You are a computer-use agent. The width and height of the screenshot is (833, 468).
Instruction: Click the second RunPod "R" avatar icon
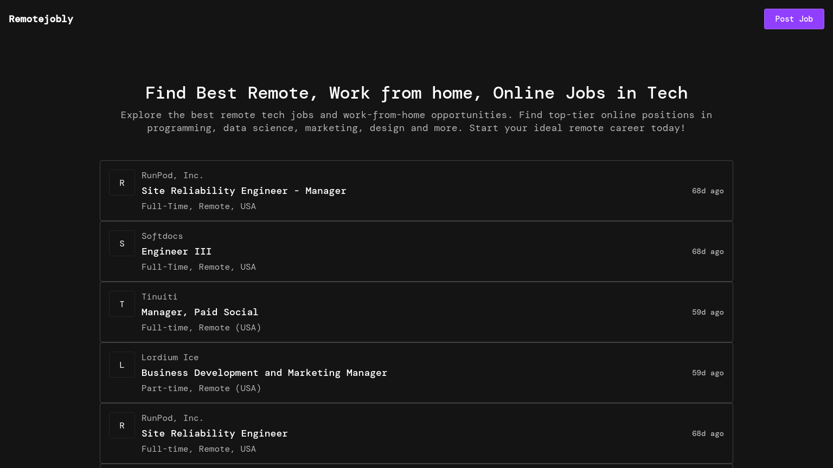(122, 425)
